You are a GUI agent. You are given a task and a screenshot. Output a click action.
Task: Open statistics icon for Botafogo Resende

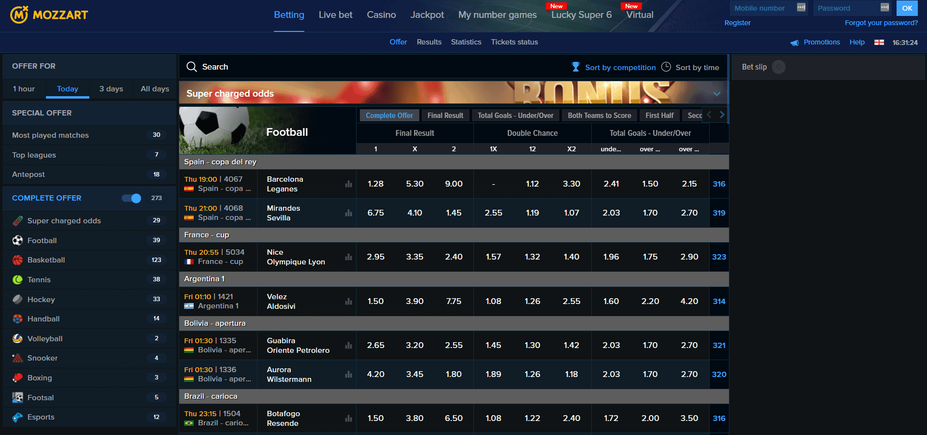[348, 419]
